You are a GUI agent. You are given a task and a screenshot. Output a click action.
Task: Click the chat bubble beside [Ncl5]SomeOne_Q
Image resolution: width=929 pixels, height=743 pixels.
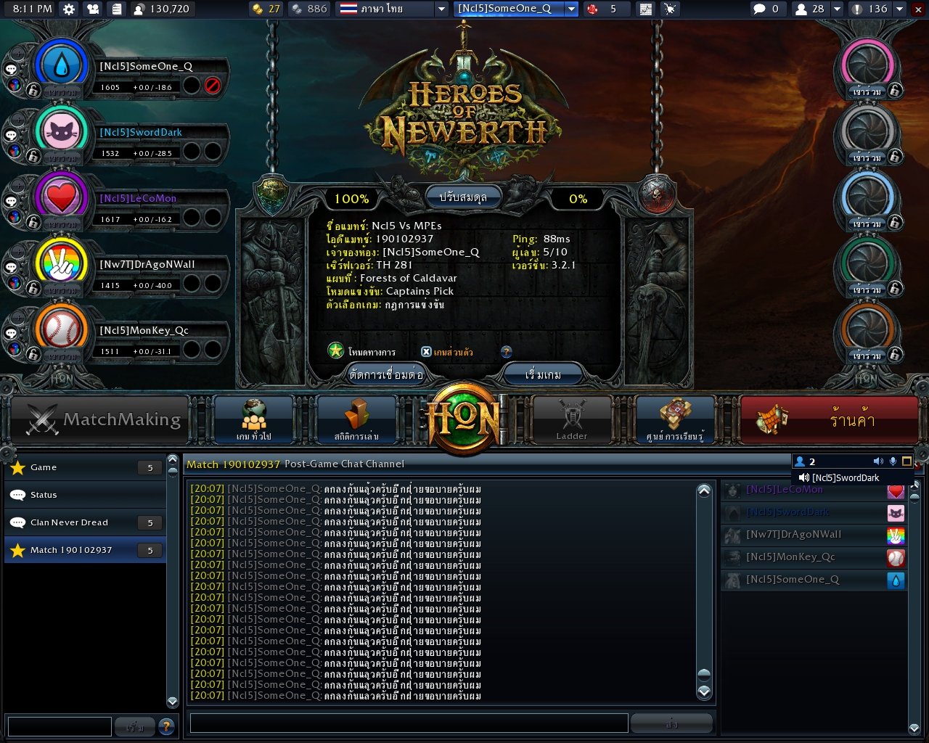click(x=12, y=69)
